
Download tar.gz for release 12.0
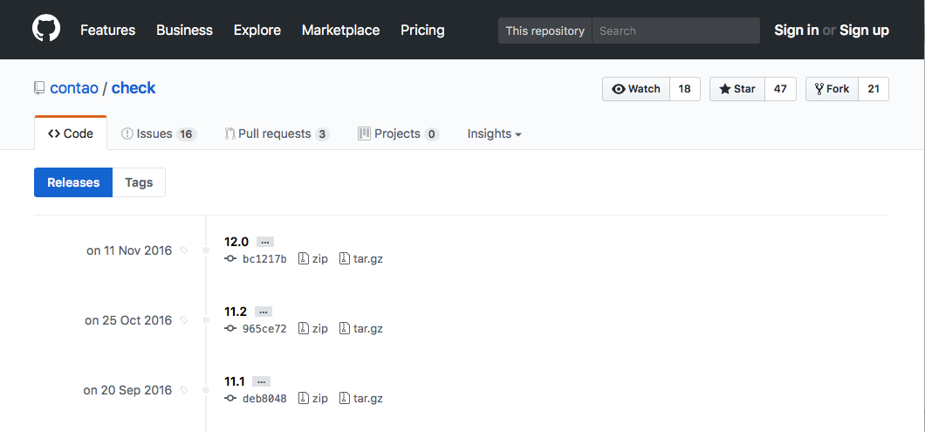(x=361, y=258)
